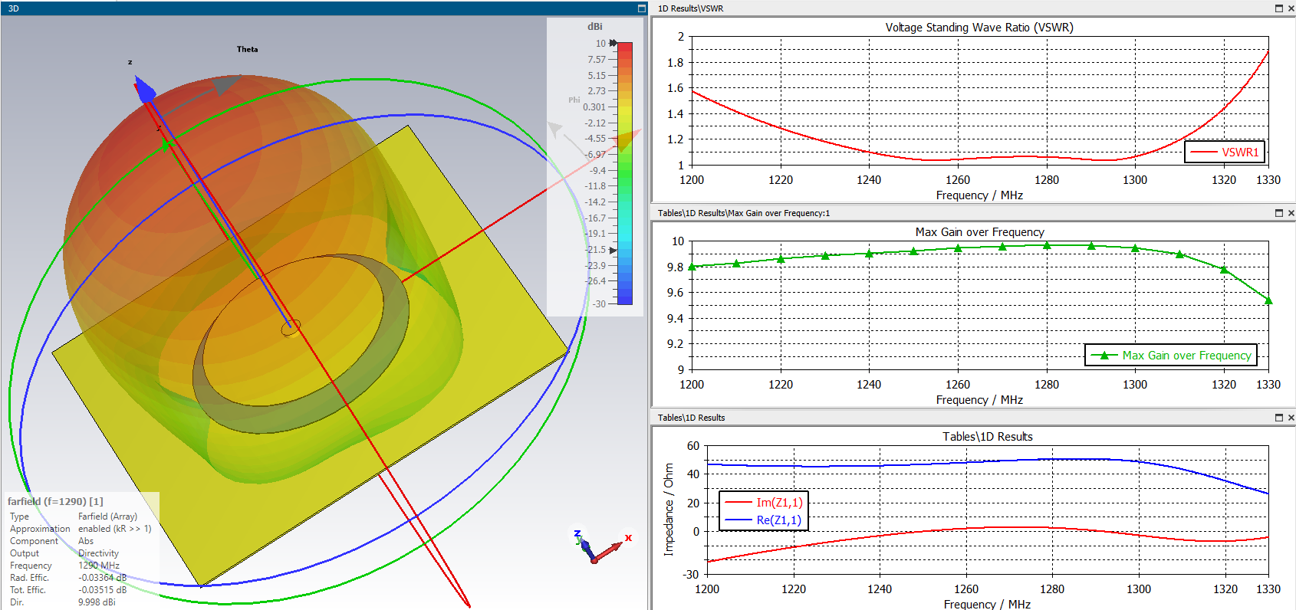Click the upper color-scale marker beside 10 dBi
The image size is (1296, 610).
[x=613, y=43]
